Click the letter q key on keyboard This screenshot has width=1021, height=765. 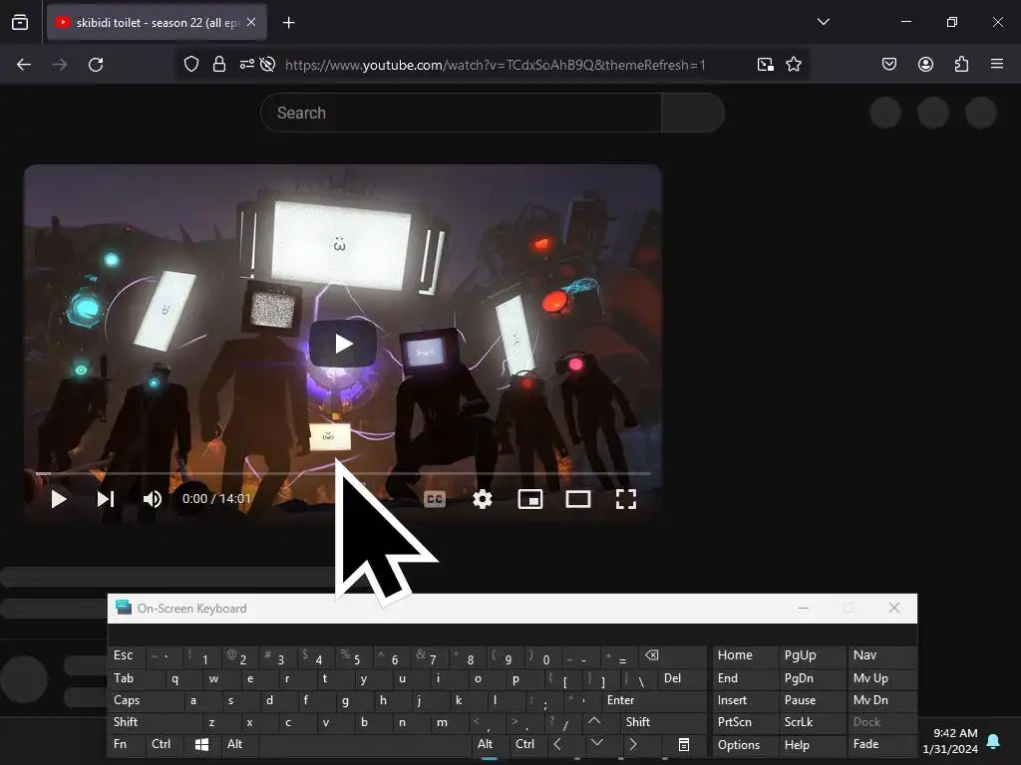pyautogui.click(x=182, y=678)
